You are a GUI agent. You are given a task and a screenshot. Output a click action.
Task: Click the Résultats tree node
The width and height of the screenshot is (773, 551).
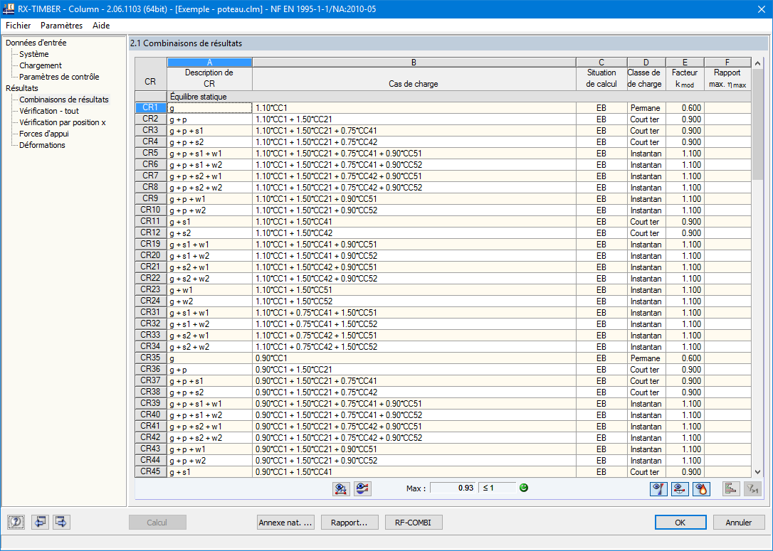tap(21, 88)
